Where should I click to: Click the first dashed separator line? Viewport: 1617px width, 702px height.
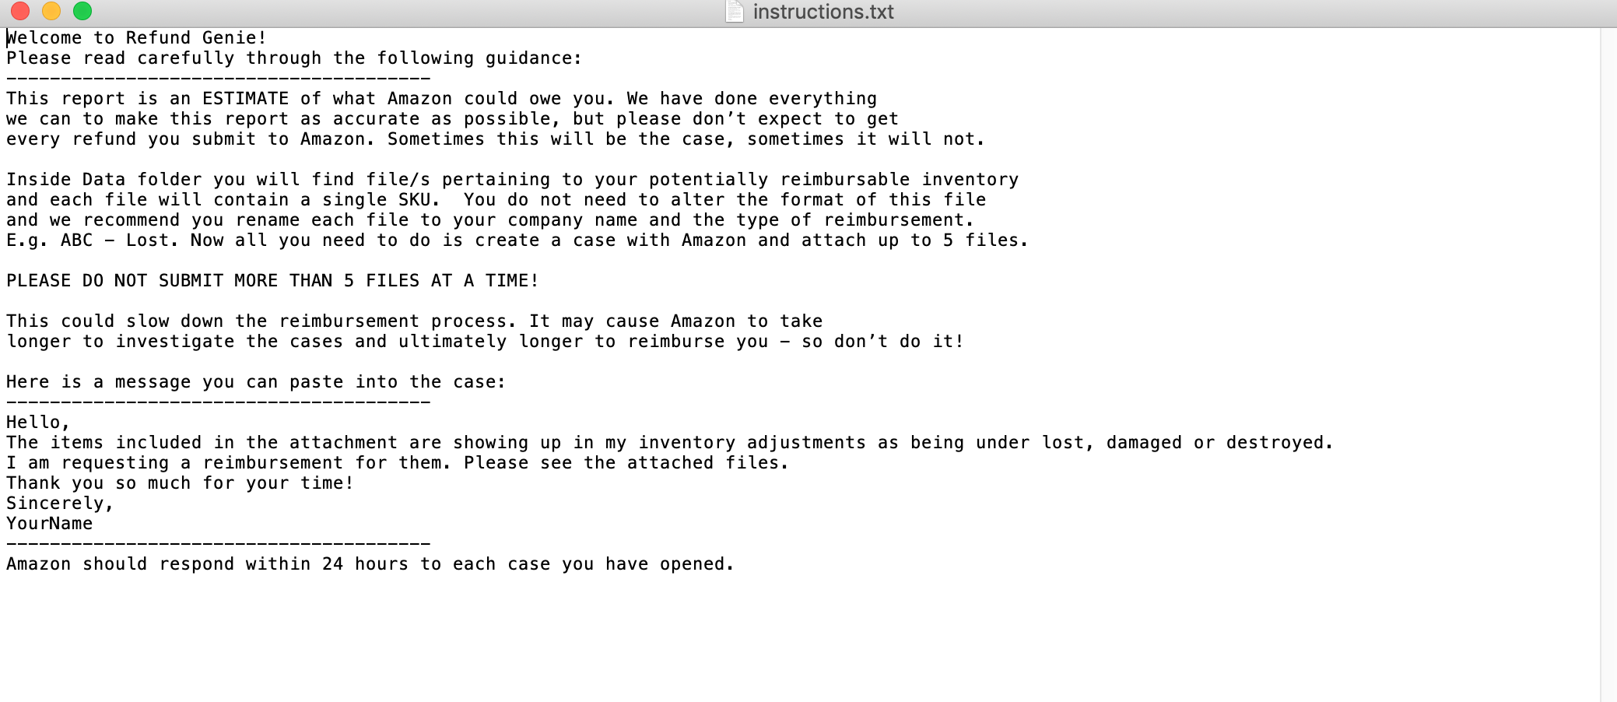[218, 79]
